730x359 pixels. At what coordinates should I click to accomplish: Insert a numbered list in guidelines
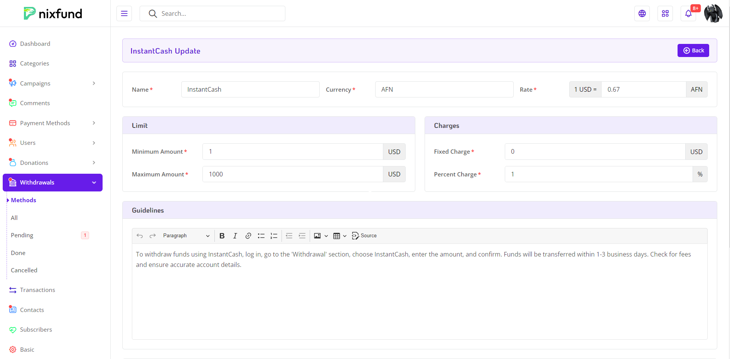(x=274, y=236)
